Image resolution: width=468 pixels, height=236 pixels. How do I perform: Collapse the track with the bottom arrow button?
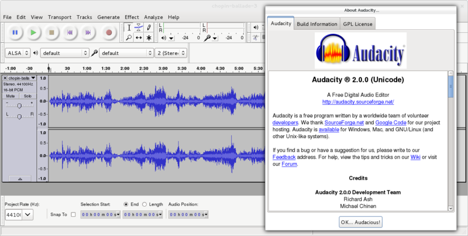coord(20,179)
